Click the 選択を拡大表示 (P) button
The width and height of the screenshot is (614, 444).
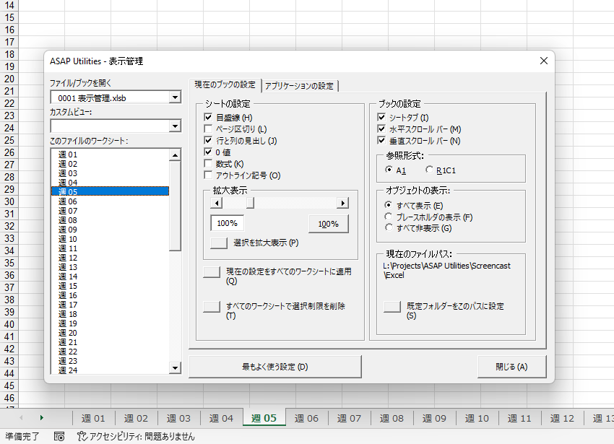[x=219, y=243]
